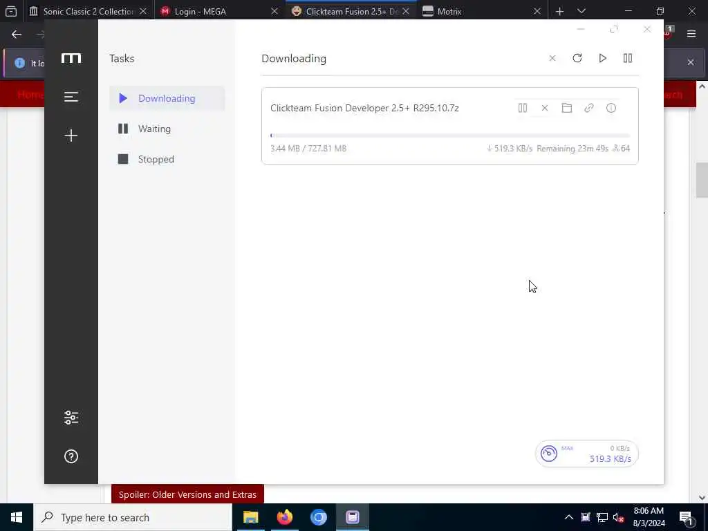Open Motrix preferences sliders icon

coord(71,418)
